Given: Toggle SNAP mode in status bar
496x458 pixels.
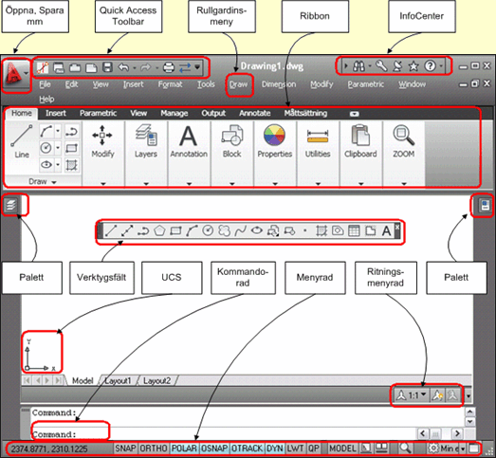Looking at the screenshot, I should (125, 449).
